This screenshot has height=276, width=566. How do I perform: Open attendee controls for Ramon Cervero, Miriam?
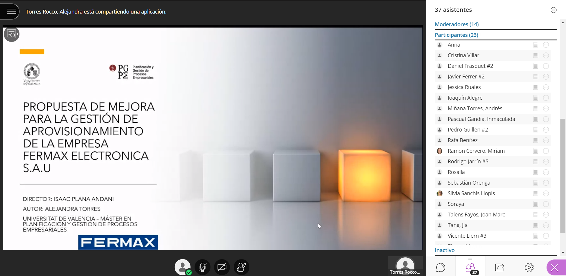click(x=546, y=151)
